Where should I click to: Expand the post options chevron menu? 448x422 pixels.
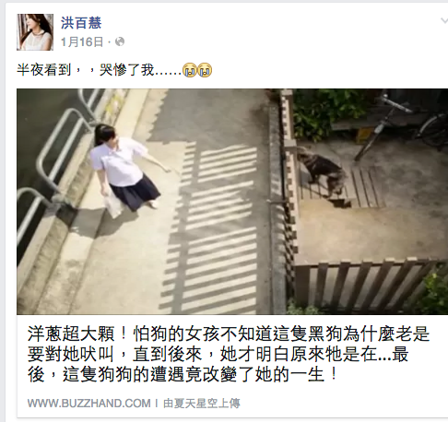(444, 20)
